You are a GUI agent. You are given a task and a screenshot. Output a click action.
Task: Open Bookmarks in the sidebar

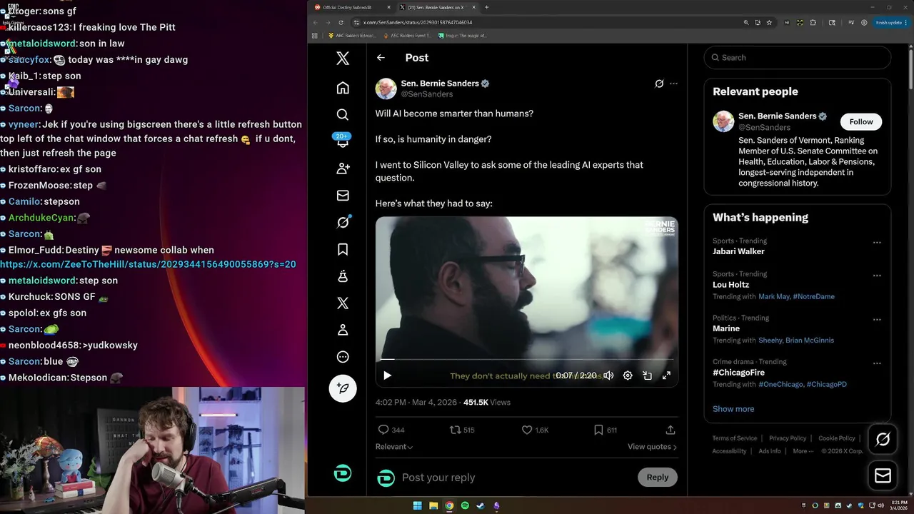[x=343, y=249]
